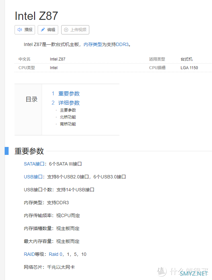Click text 支持14个USB接口
The width and height of the screenshot is (212, 280).
75,190
